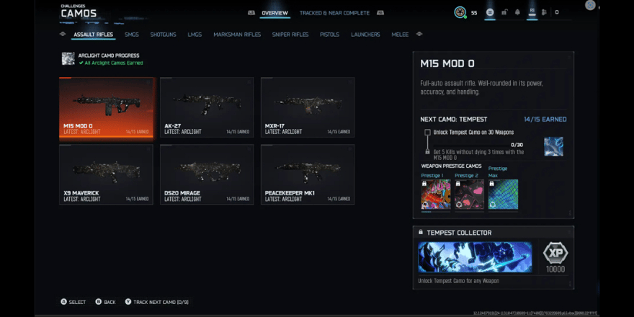Select the Shotguns weapon category
Screen dimensions: 634x317
click(163, 35)
